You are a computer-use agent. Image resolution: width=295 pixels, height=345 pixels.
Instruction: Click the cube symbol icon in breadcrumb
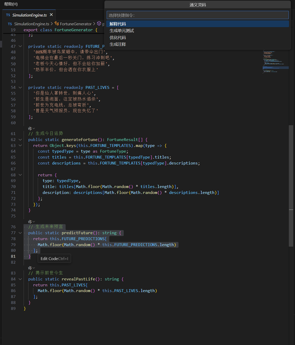tap(99, 24)
